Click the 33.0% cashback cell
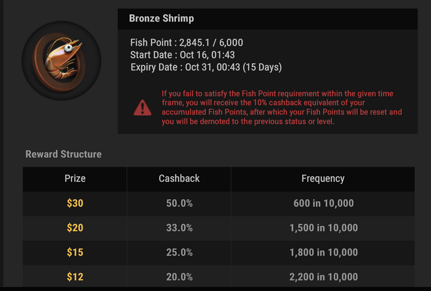This screenshot has width=431, height=291. pos(179,228)
